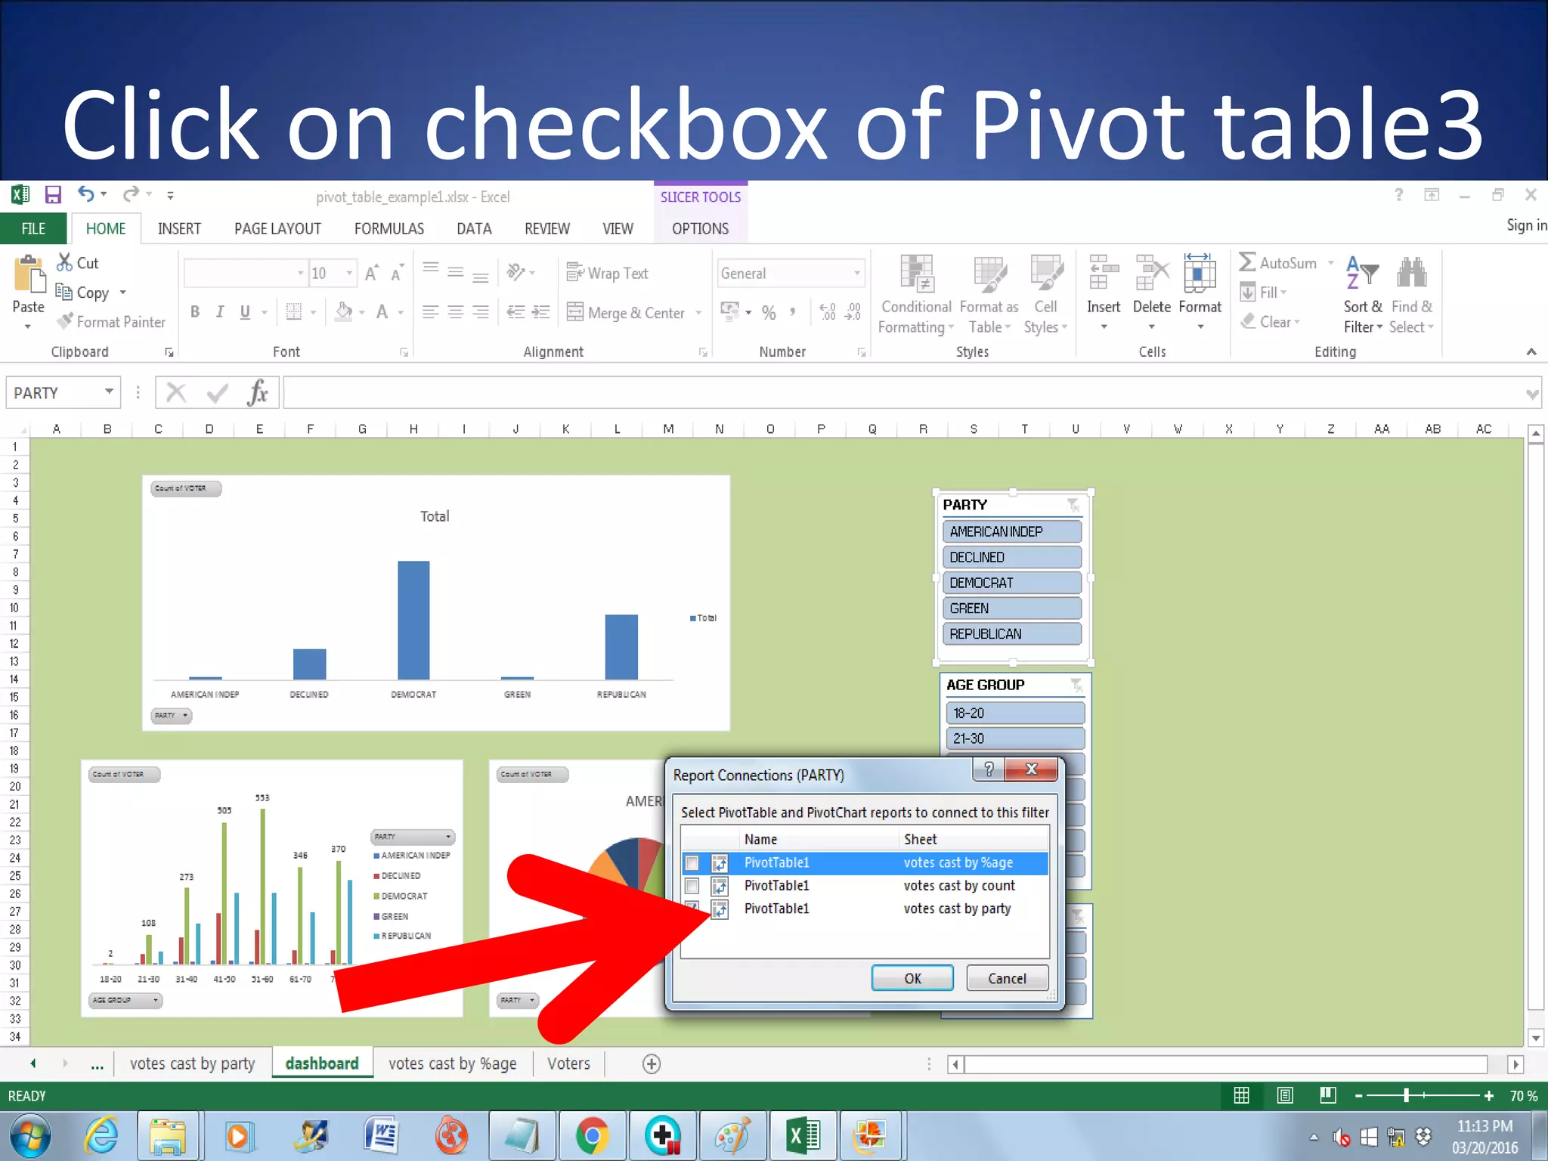This screenshot has width=1548, height=1161.
Task: Clear filter icon on PARTY slicer
Action: click(1073, 504)
